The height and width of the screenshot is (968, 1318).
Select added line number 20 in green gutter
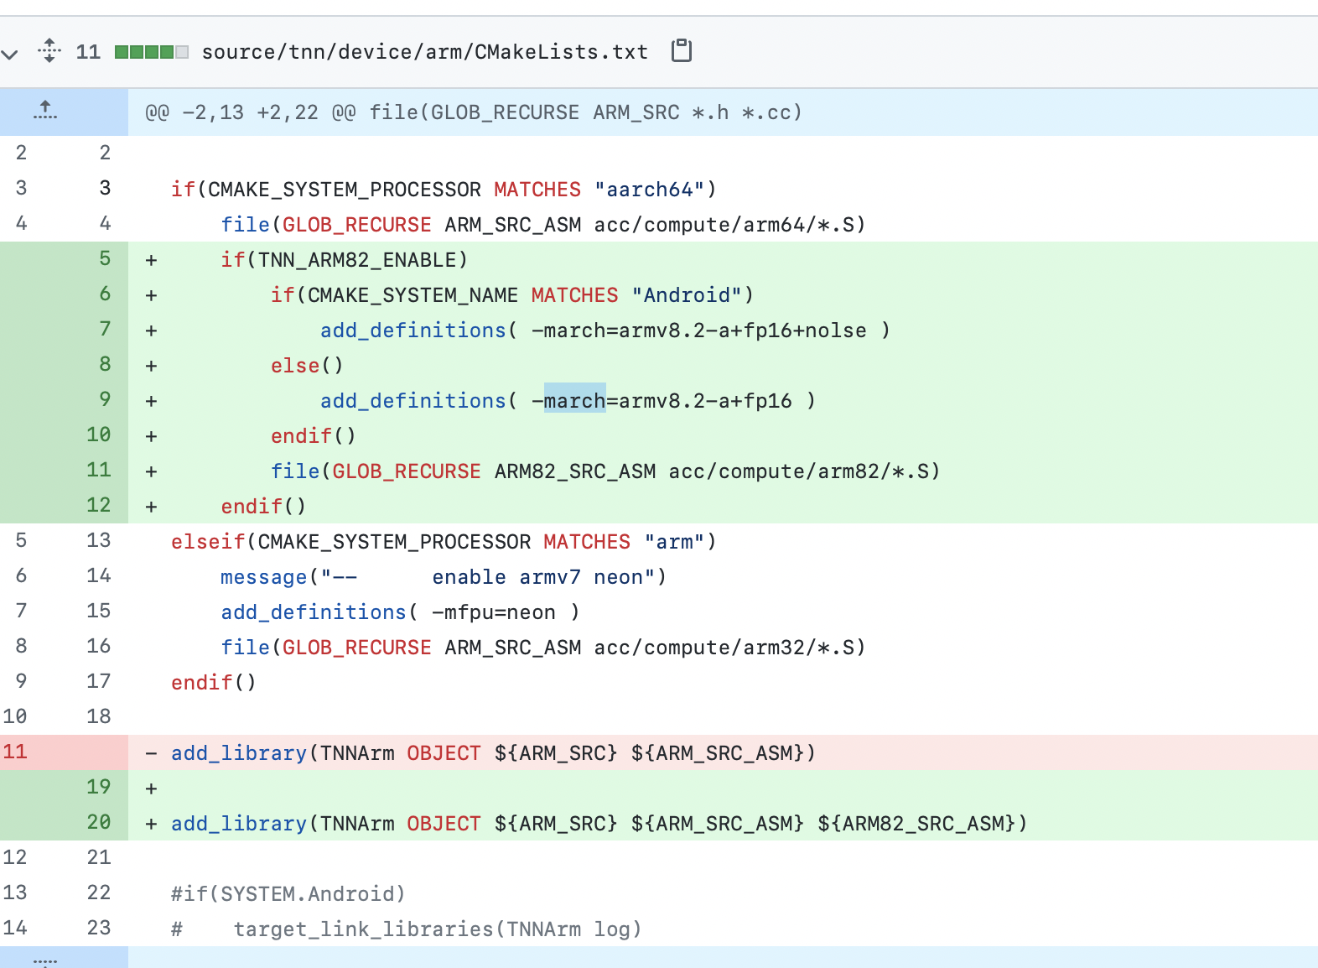(x=99, y=822)
